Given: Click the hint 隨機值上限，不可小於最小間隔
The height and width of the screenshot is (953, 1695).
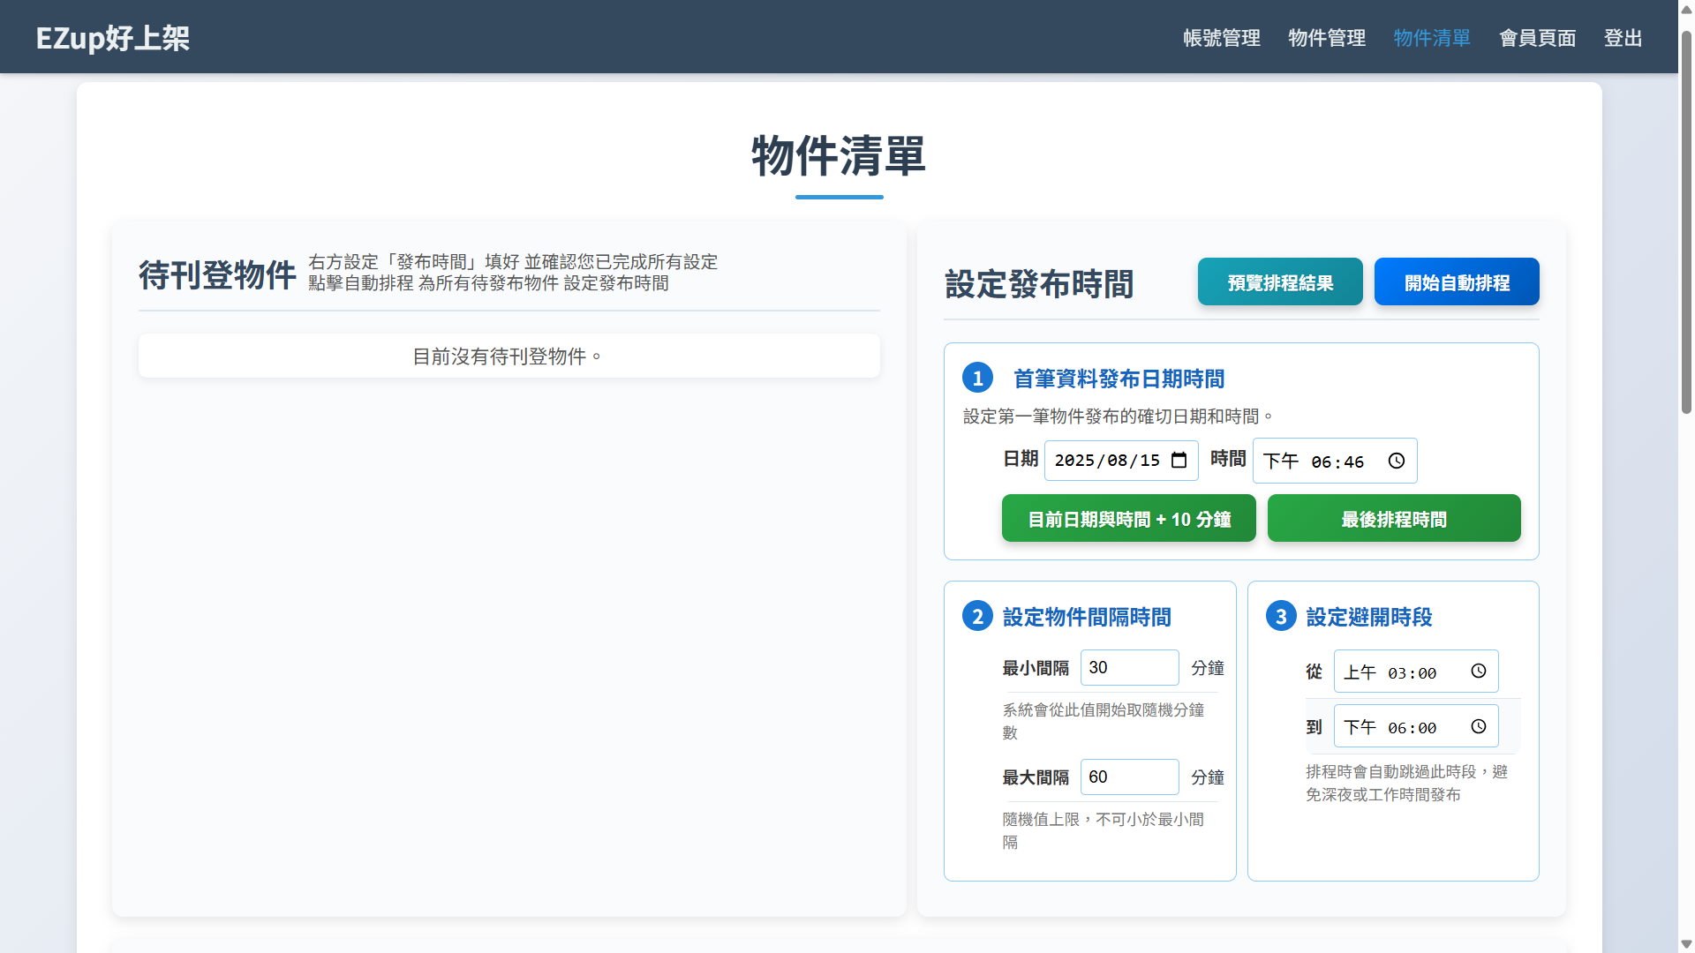Looking at the screenshot, I should pos(1104,830).
